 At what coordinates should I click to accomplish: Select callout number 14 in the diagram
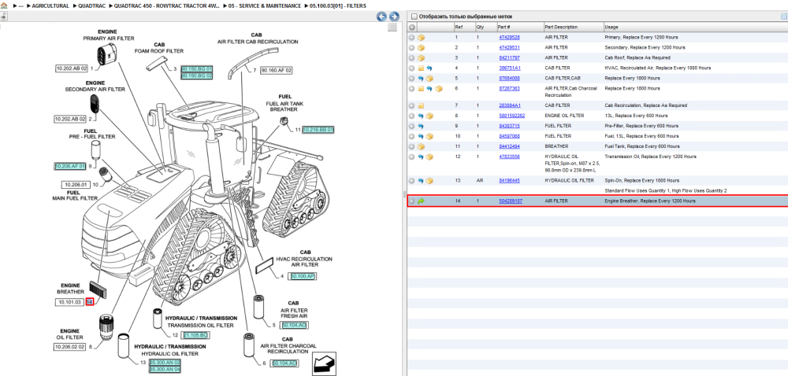(90, 302)
